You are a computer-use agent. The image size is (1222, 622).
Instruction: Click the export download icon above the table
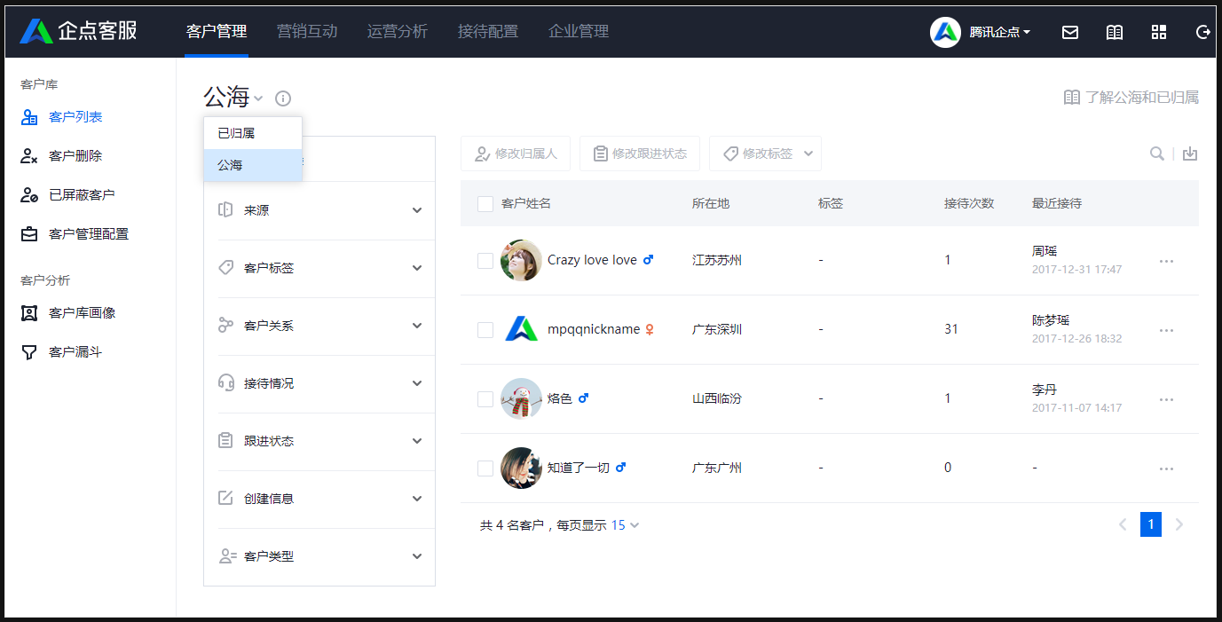click(1190, 154)
